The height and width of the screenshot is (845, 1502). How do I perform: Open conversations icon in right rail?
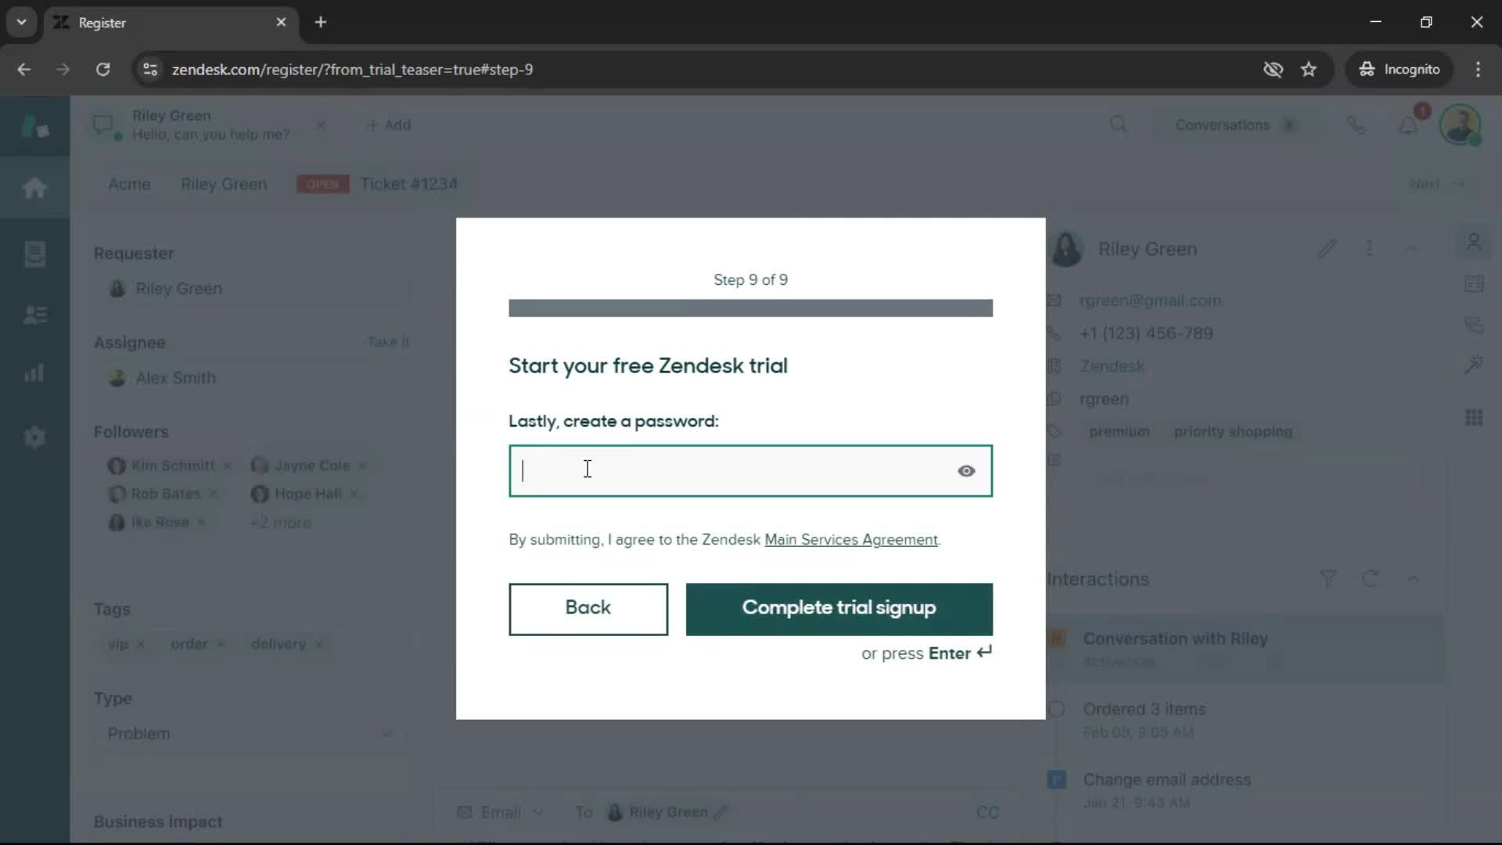(x=1474, y=325)
